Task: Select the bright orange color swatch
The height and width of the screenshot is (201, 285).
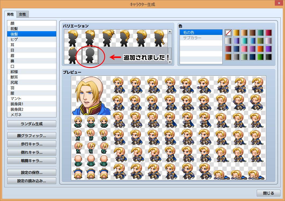Action: coord(260,49)
